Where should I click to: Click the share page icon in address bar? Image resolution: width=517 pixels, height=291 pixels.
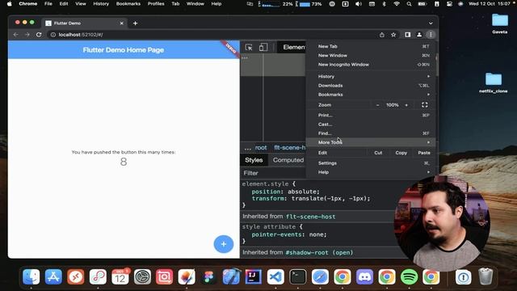pyautogui.click(x=382, y=35)
